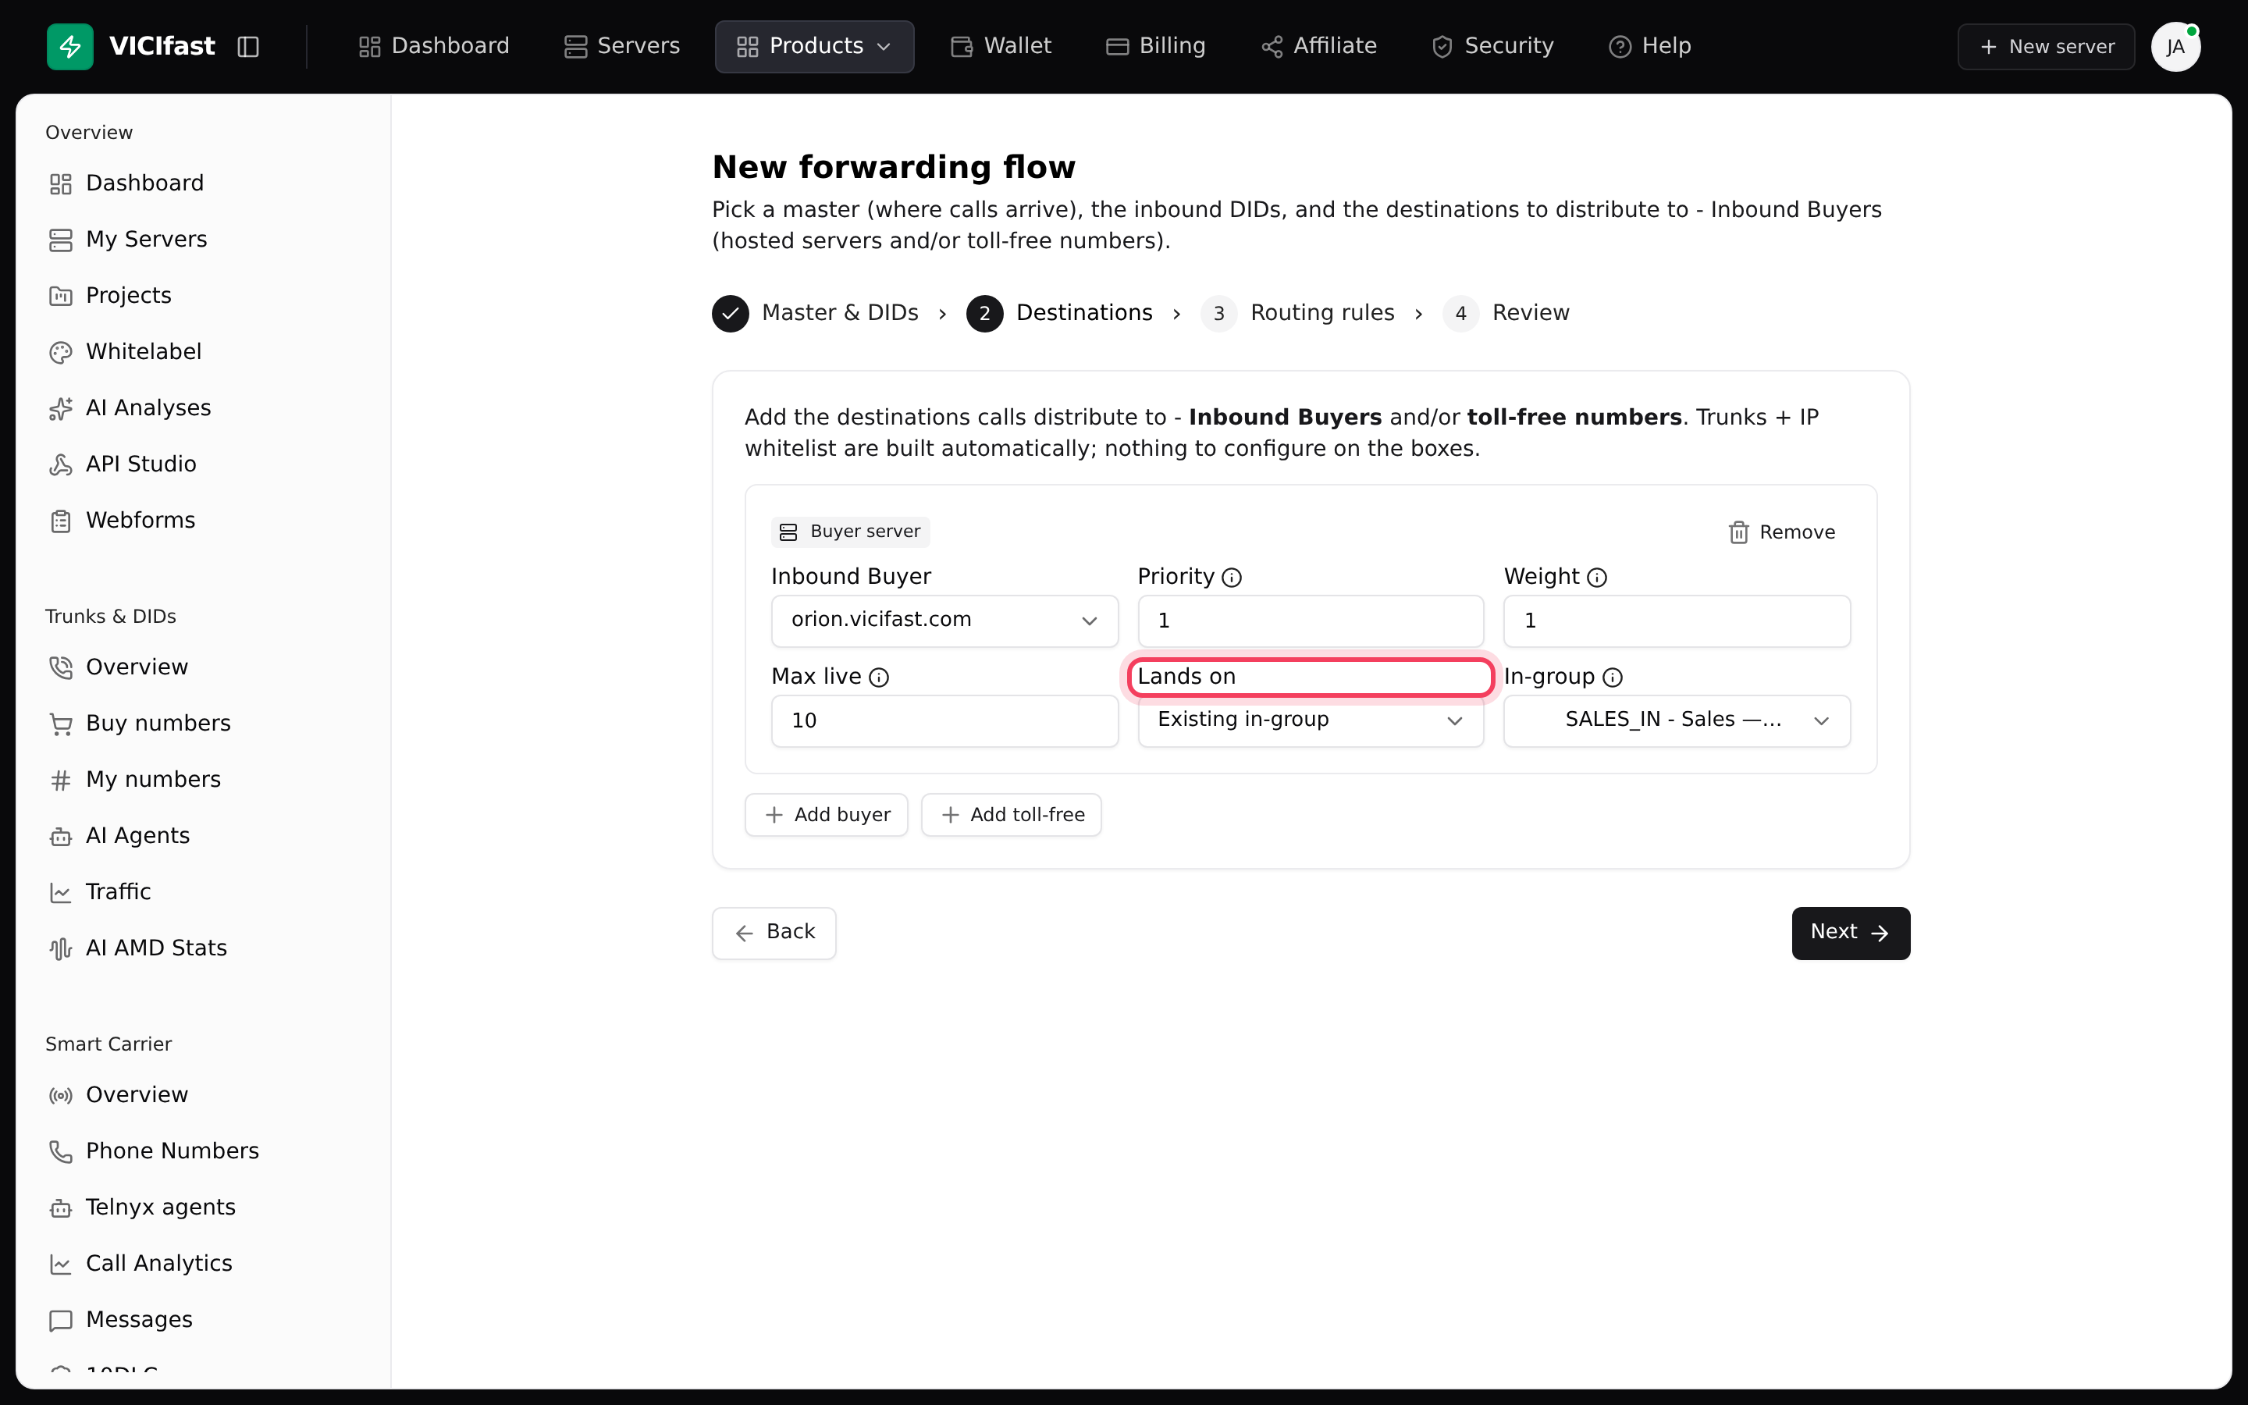The height and width of the screenshot is (1405, 2248).
Task: Open AI AMD Stats in sidebar
Action: [x=137, y=948]
